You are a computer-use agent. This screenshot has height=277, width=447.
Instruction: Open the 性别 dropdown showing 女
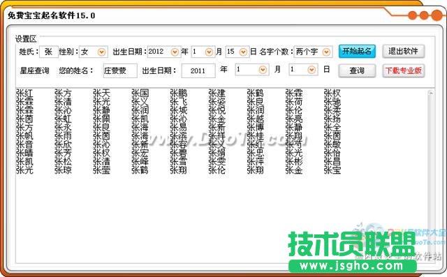click(101, 52)
